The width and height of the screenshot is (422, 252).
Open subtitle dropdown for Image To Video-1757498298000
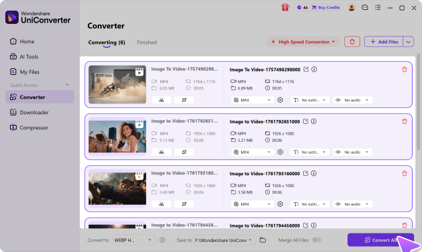coord(310,100)
